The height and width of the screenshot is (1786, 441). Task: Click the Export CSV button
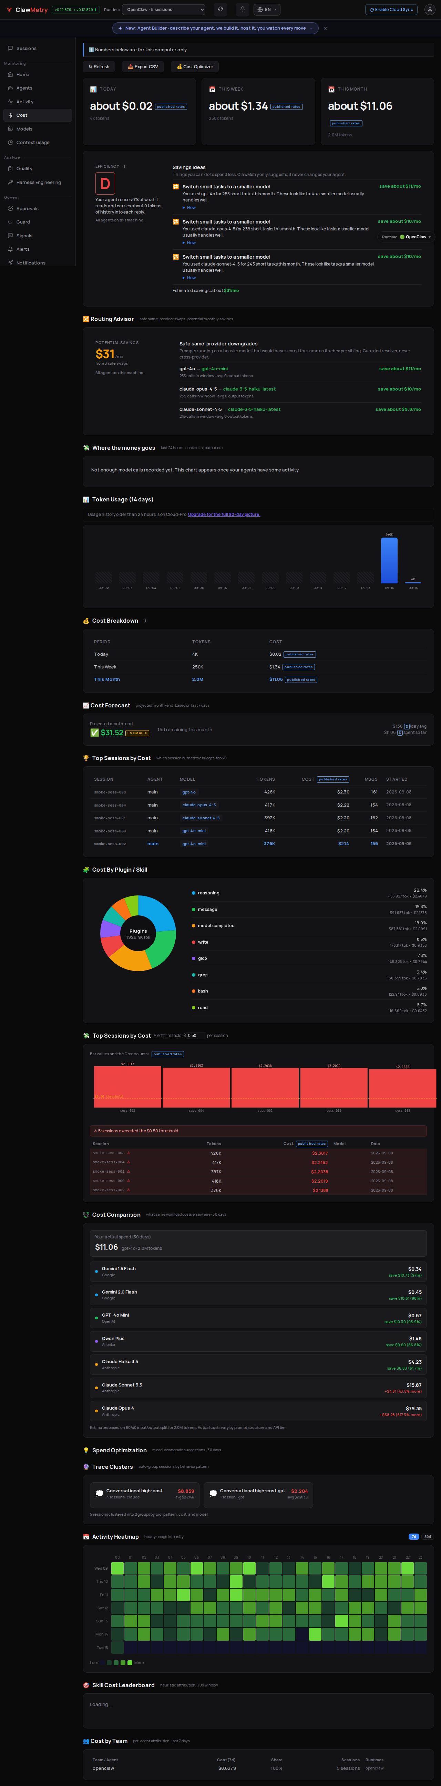click(143, 66)
